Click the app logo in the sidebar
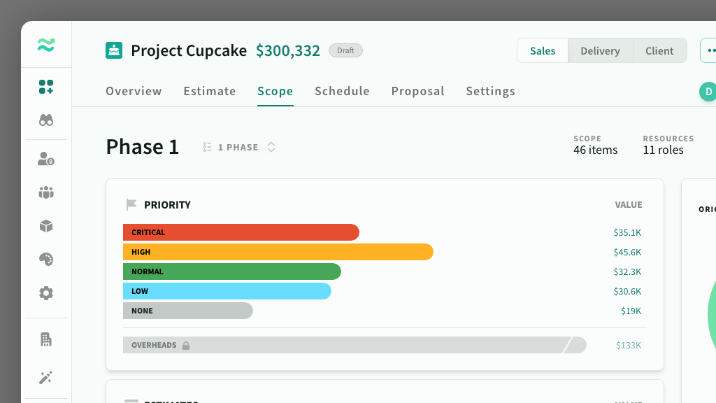The image size is (716, 403). [x=46, y=45]
